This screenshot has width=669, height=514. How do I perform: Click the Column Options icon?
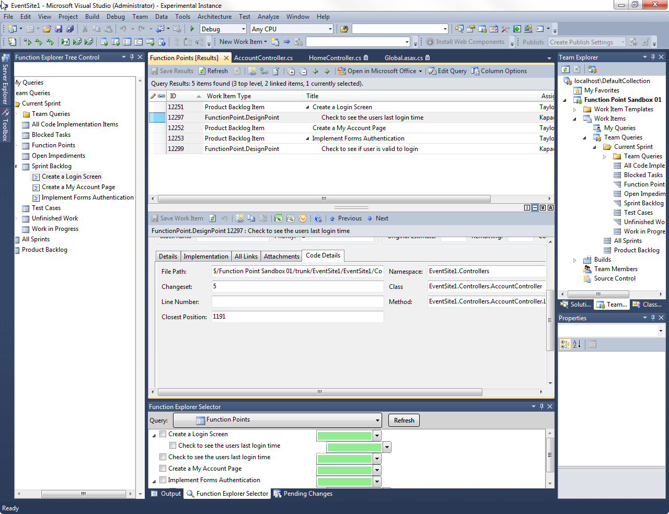475,71
